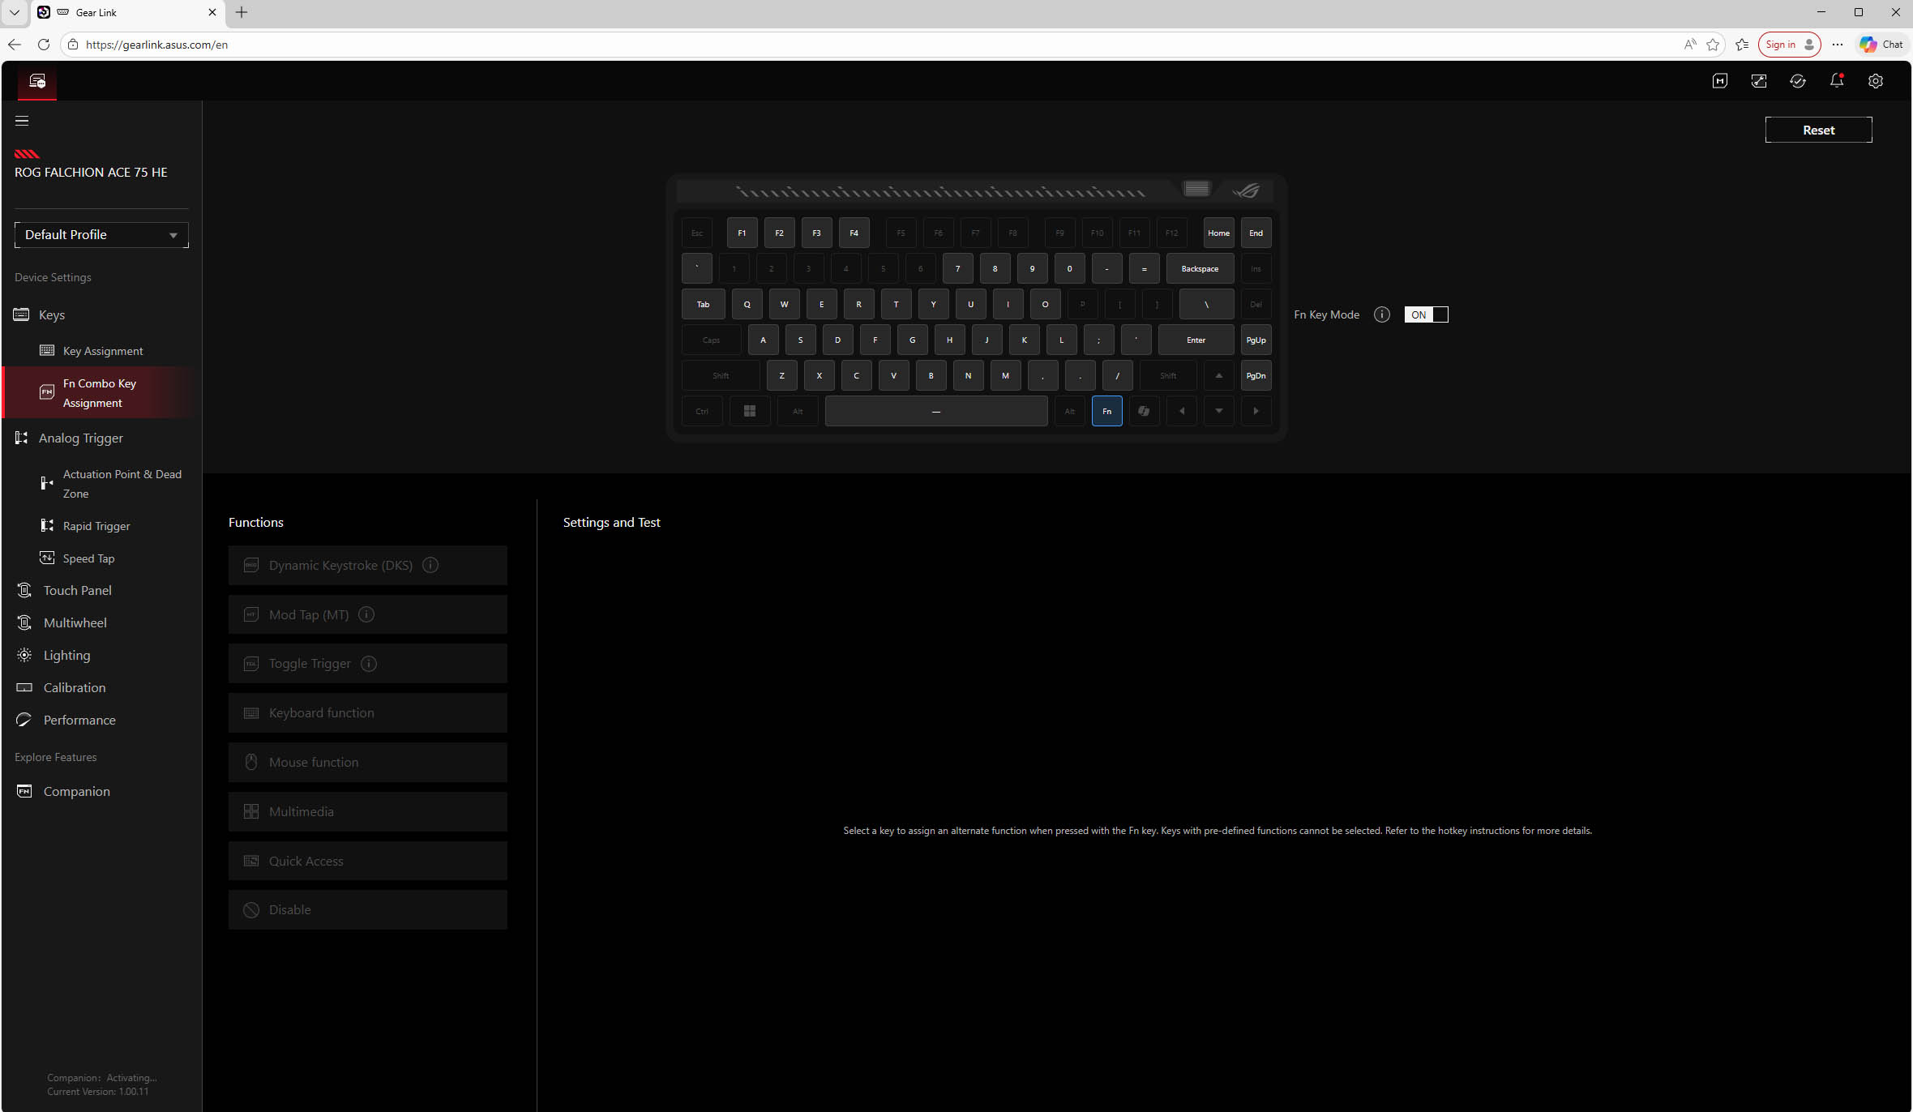
Task: Select the F1 key on keyboard
Action: [742, 233]
